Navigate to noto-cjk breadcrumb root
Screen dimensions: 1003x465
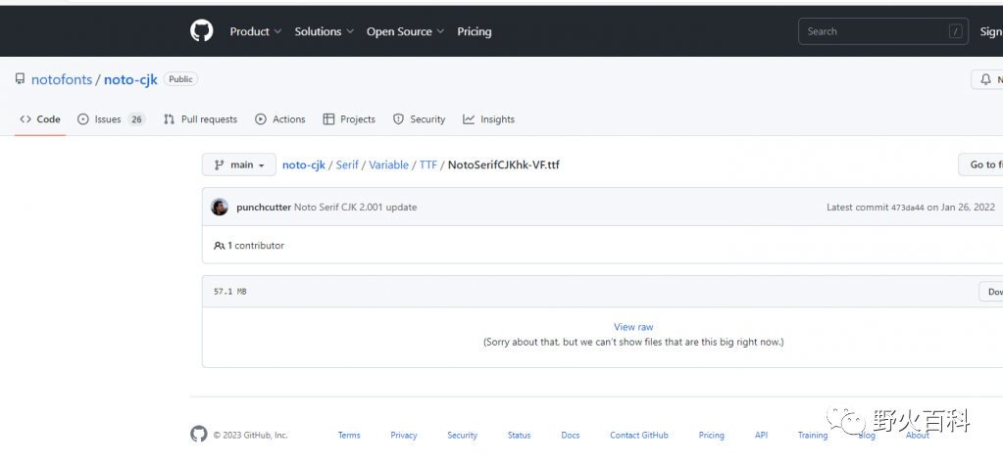point(304,164)
